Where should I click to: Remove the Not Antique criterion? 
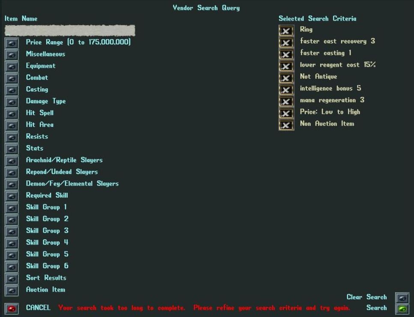pos(286,78)
